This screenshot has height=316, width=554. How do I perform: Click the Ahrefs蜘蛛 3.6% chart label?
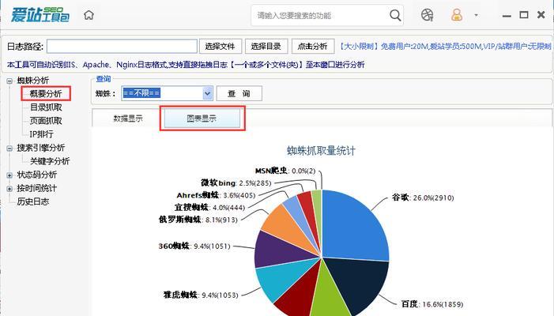click(x=216, y=195)
